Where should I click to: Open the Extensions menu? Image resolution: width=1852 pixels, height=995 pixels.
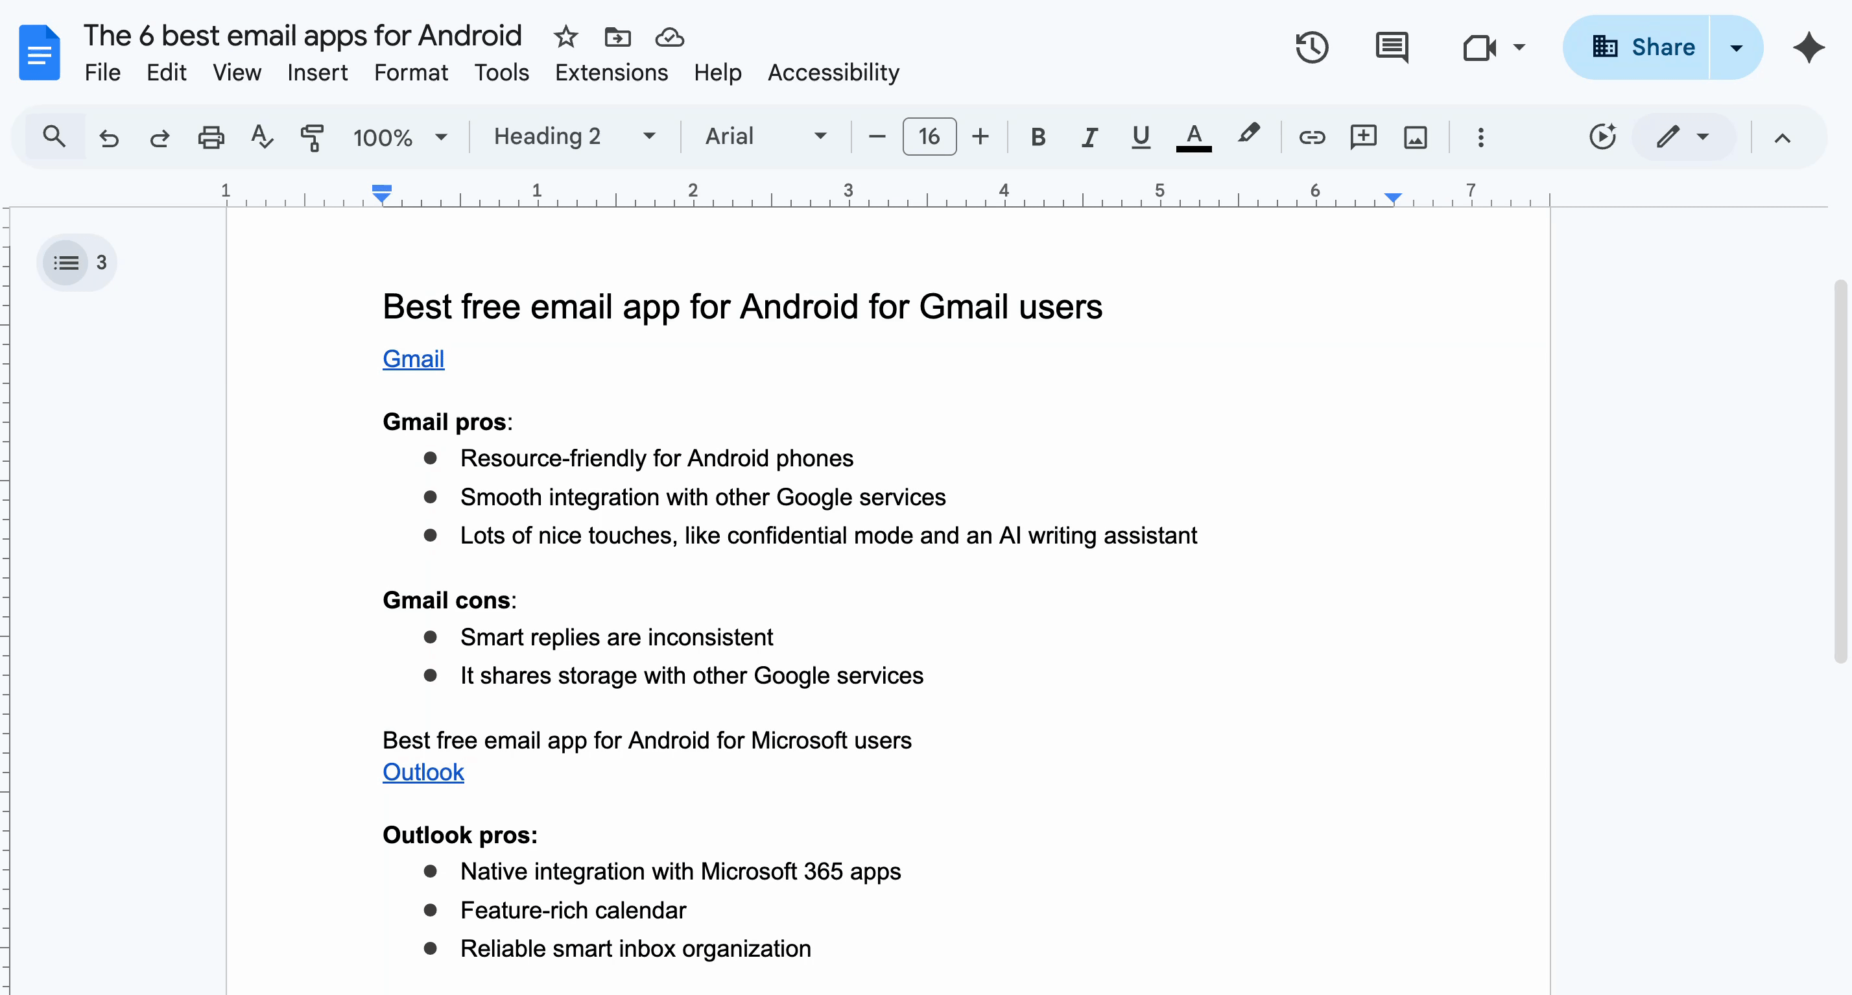(610, 72)
